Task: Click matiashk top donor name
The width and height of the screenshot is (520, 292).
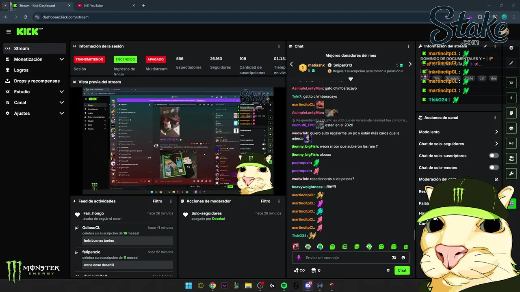Action: click(316, 65)
